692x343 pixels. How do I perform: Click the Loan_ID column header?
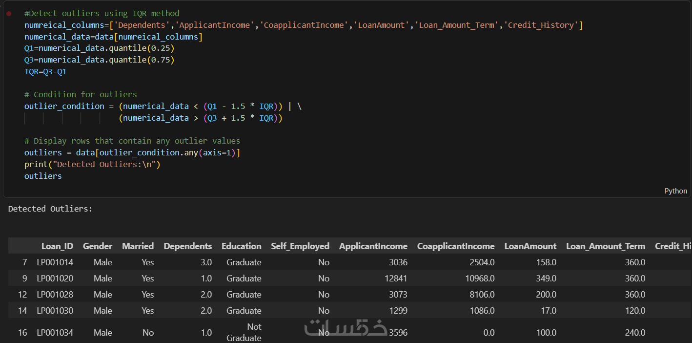point(57,246)
